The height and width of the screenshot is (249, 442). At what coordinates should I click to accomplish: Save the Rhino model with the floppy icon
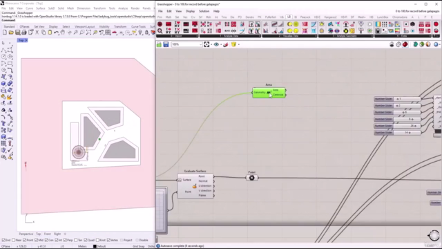(17, 33)
